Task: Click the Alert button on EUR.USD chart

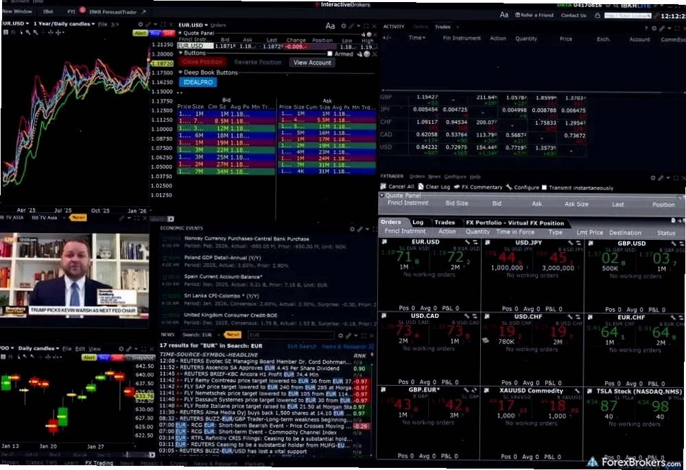Action: coord(141,33)
